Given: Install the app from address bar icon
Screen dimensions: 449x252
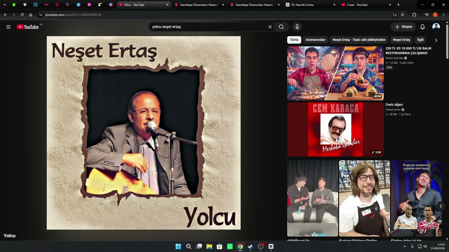Looking at the screenshot, I should pyautogui.click(x=395, y=15).
